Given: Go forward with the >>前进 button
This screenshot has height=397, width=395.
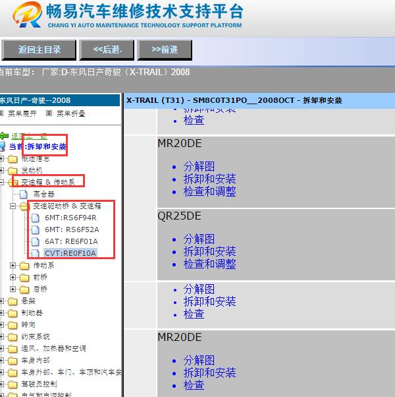Looking at the screenshot, I should pos(165,49).
